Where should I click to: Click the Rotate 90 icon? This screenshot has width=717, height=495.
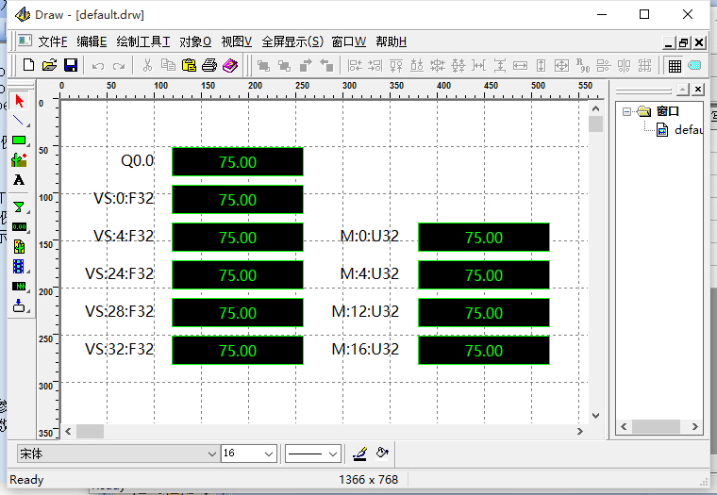[583, 66]
